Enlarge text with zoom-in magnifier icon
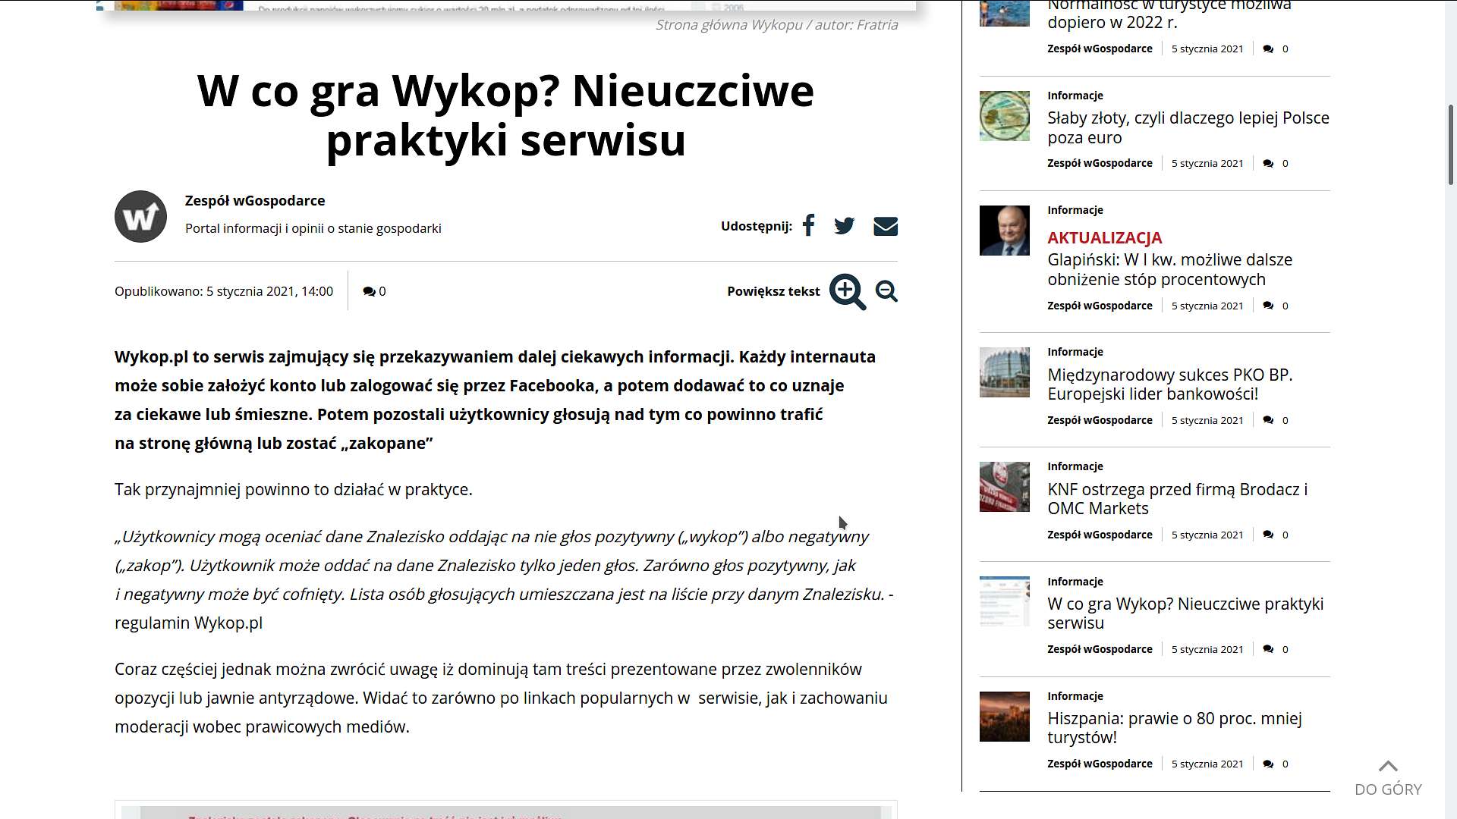The height and width of the screenshot is (819, 1457). (848, 292)
